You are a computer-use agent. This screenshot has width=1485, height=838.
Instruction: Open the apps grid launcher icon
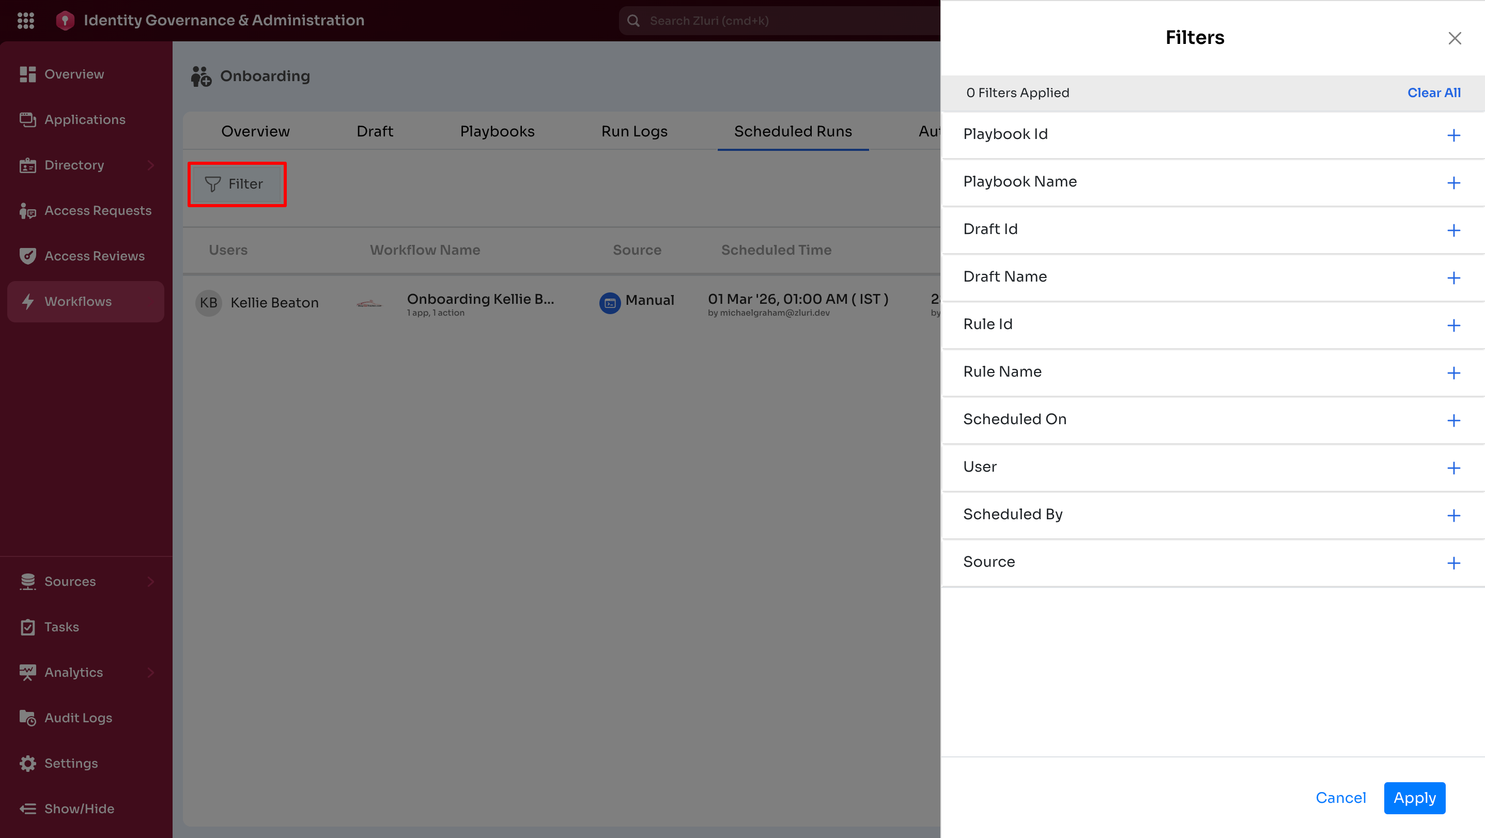(26, 21)
